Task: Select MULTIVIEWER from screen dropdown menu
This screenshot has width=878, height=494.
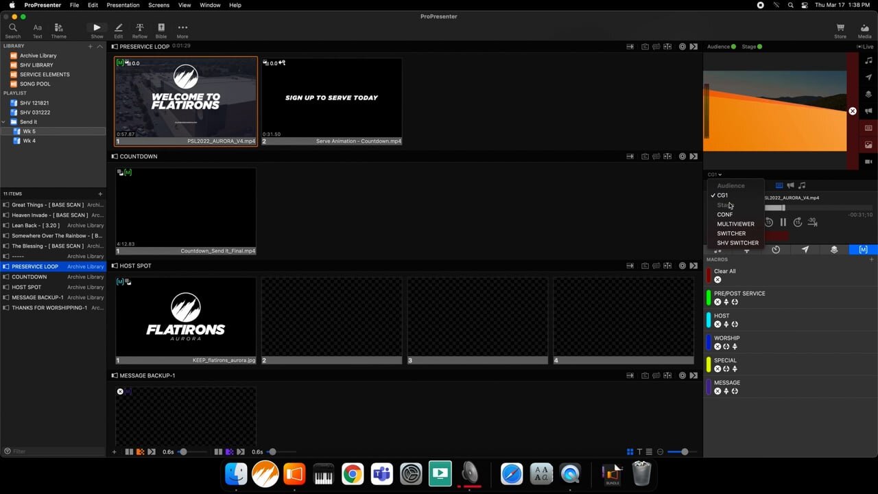Action: click(735, 224)
